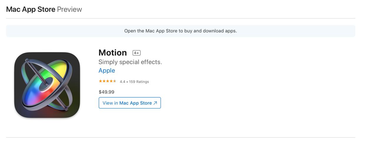Click the 4+ age rating badge
The height and width of the screenshot is (142, 377).
coord(137,53)
